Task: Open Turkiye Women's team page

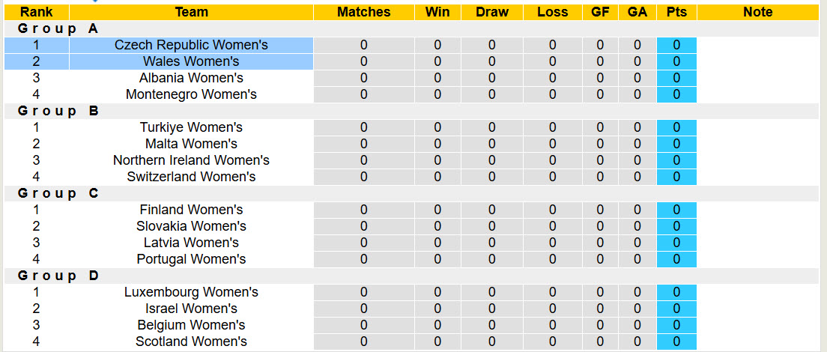Action: pyautogui.click(x=191, y=127)
